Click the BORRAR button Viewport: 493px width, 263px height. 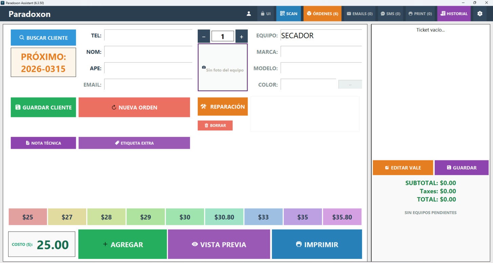215,125
